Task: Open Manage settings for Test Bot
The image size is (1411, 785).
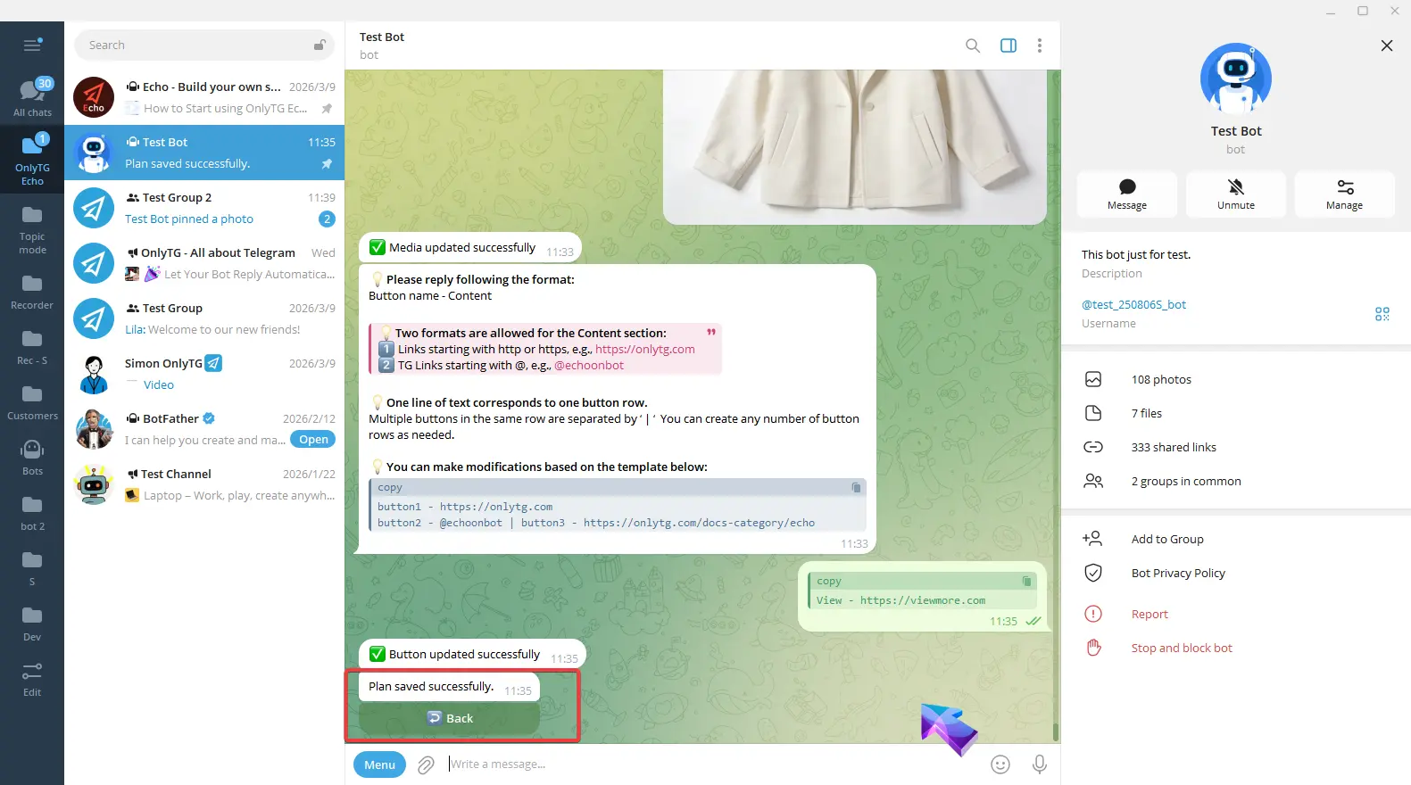Action: [x=1344, y=194]
